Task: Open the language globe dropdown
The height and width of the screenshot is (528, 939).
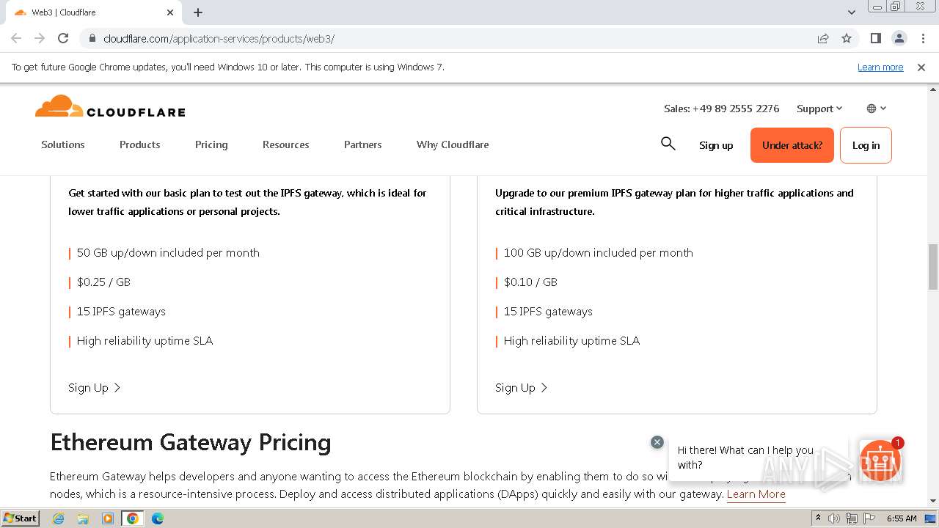Action: pyautogui.click(x=876, y=109)
